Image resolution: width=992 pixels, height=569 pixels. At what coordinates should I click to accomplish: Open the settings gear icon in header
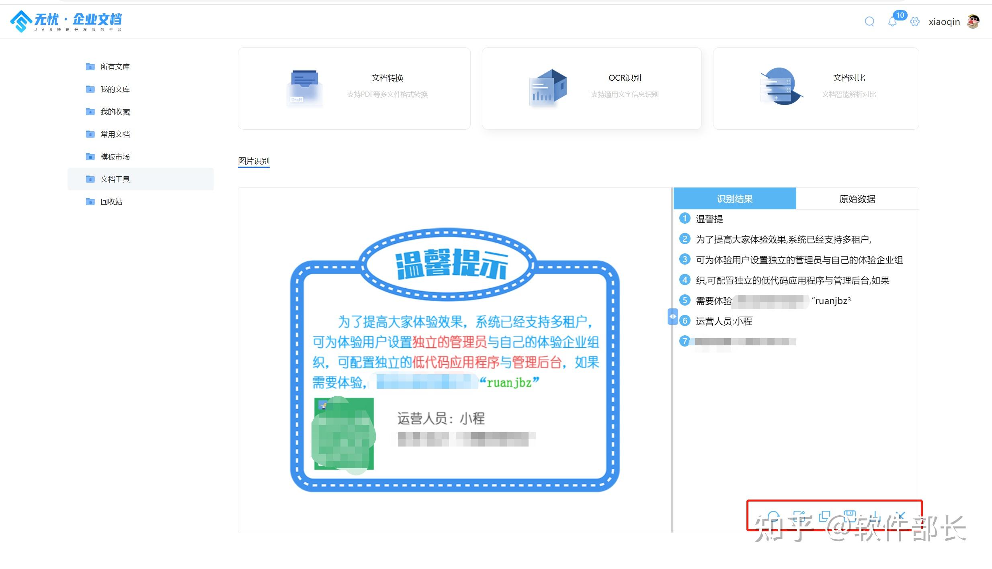[915, 22]
